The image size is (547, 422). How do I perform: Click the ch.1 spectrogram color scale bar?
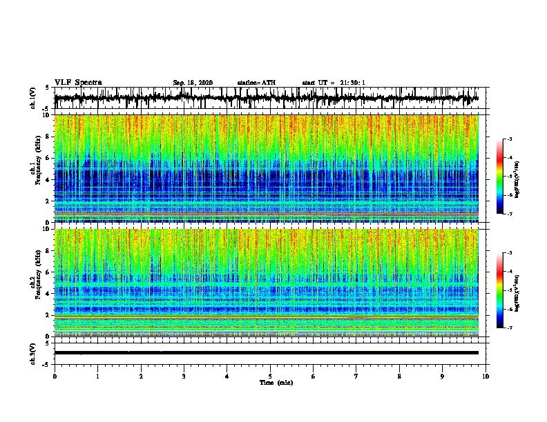(x=500, y=177)
